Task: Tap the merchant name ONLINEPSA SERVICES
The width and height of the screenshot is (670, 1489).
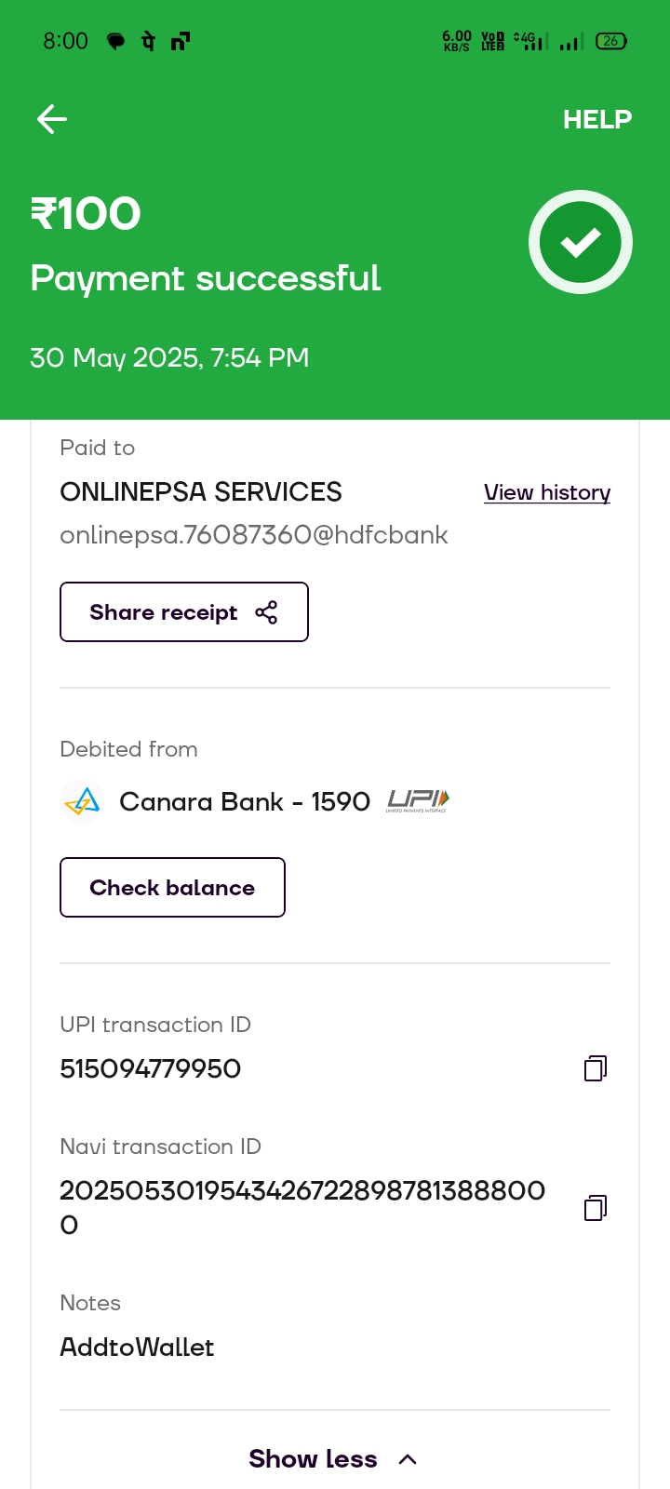Action: (x=201, y=492)
